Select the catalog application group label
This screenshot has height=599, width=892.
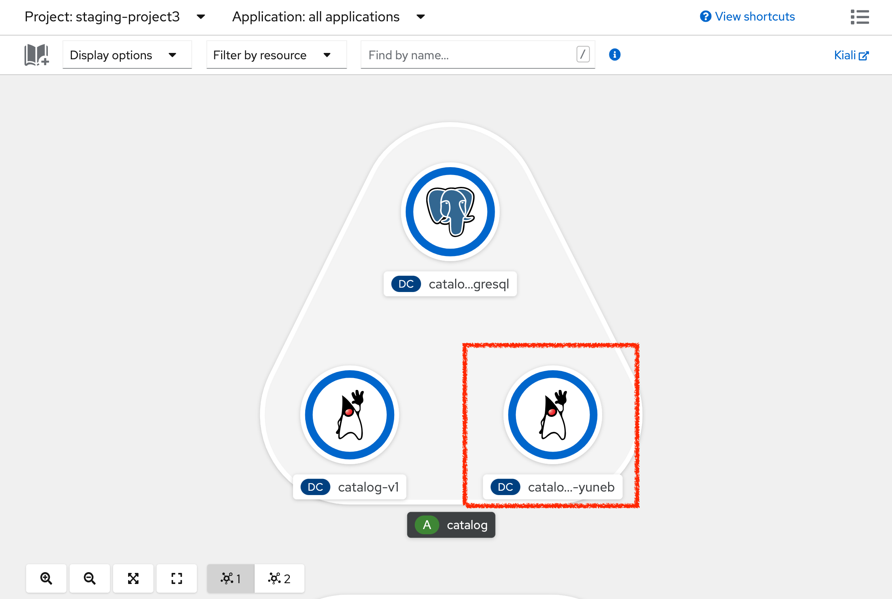point(451,525)
